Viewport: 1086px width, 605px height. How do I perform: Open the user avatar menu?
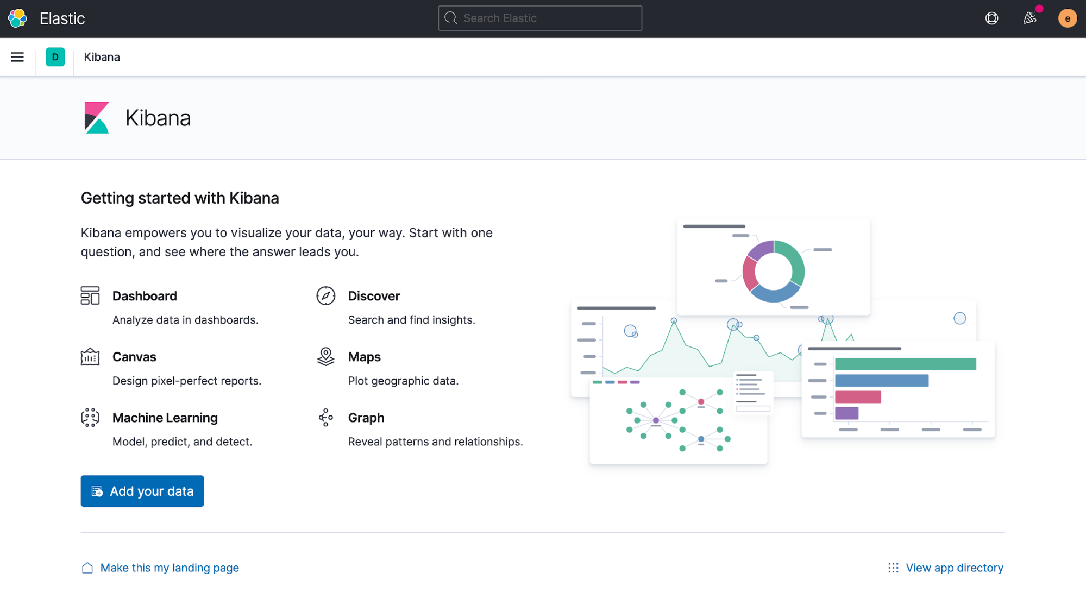point(1067,18)
